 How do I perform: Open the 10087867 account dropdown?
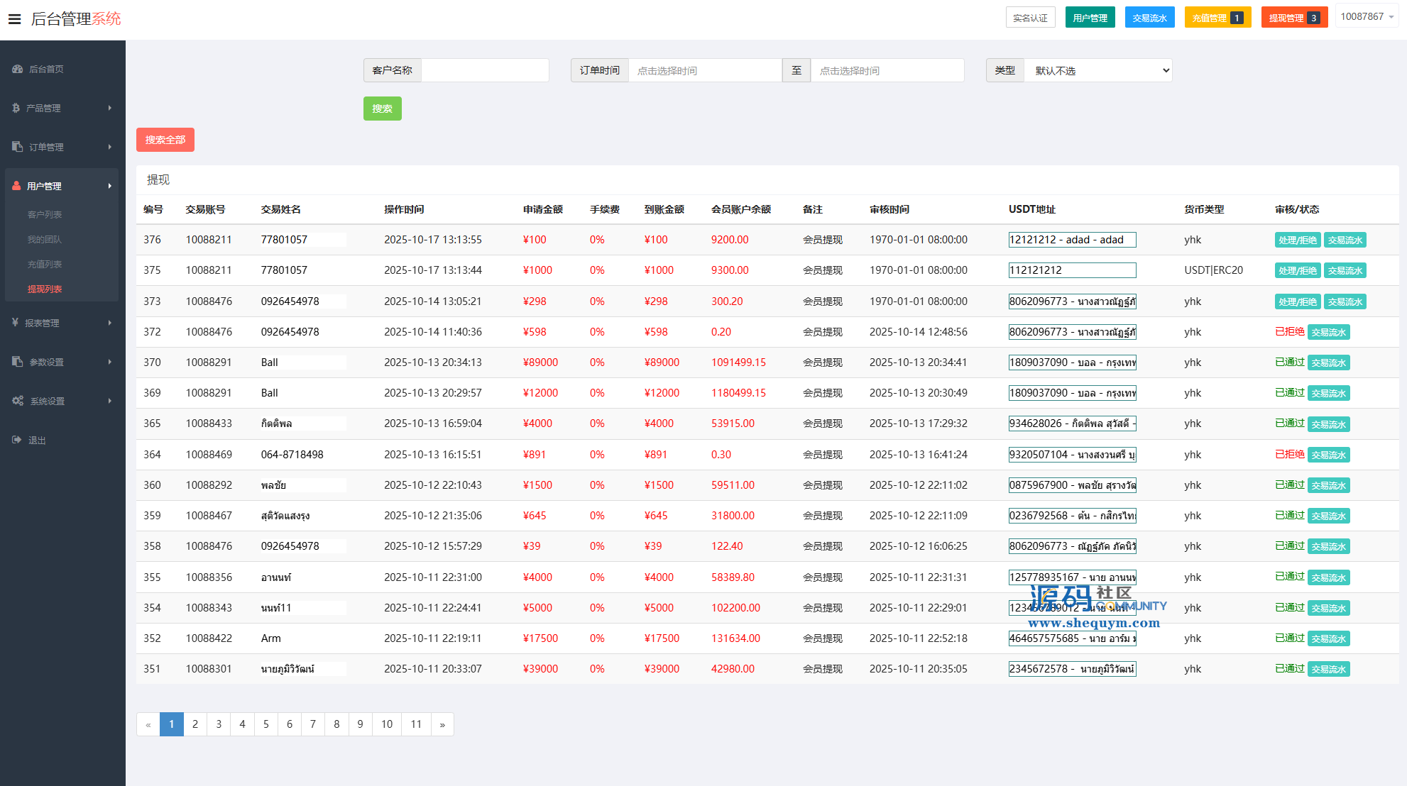1367,16
